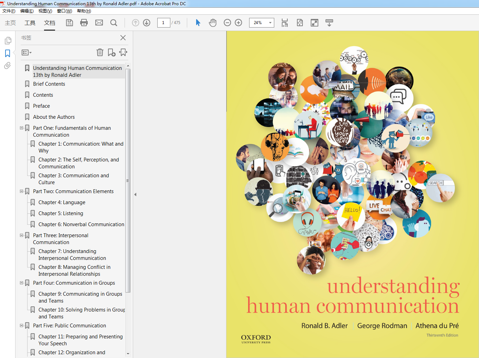Select Part Four: Communication in Groups bookmark

click(74, 283)
